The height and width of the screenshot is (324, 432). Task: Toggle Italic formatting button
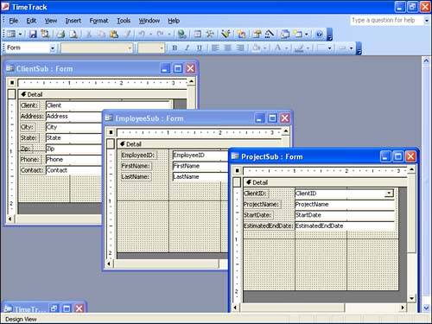187,48
